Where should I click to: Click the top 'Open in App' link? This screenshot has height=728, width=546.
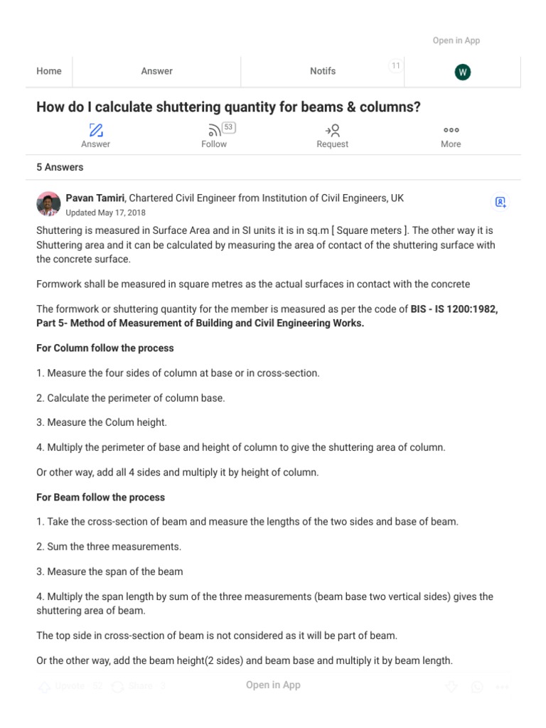click(456, 41)
